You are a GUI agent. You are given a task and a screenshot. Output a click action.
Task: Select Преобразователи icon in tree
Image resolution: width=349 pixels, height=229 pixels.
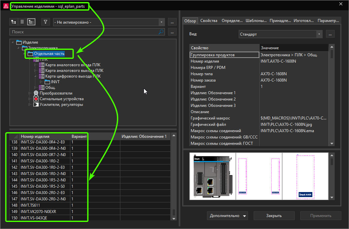click(x=36, y=93)
